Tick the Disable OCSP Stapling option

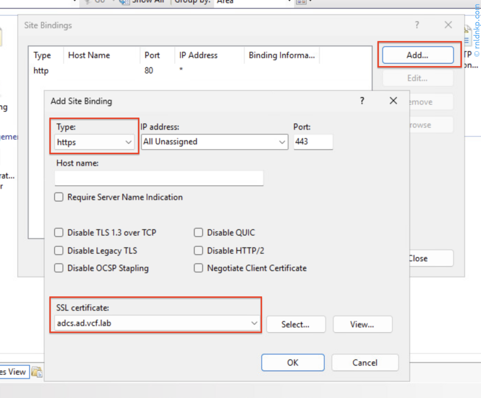click(x=59, y=268)
